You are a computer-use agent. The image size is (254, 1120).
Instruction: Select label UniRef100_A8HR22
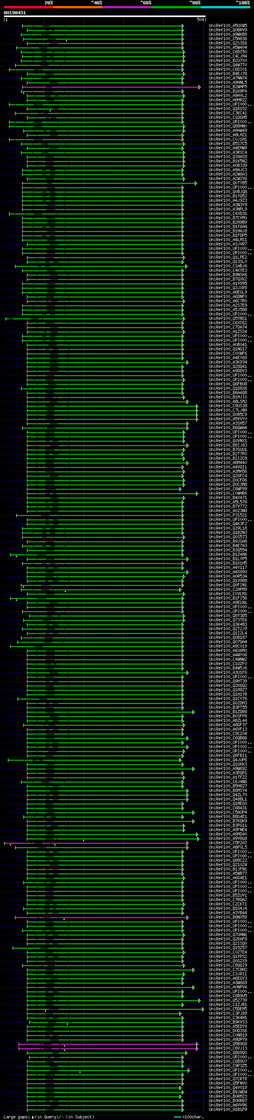(228, 101)
